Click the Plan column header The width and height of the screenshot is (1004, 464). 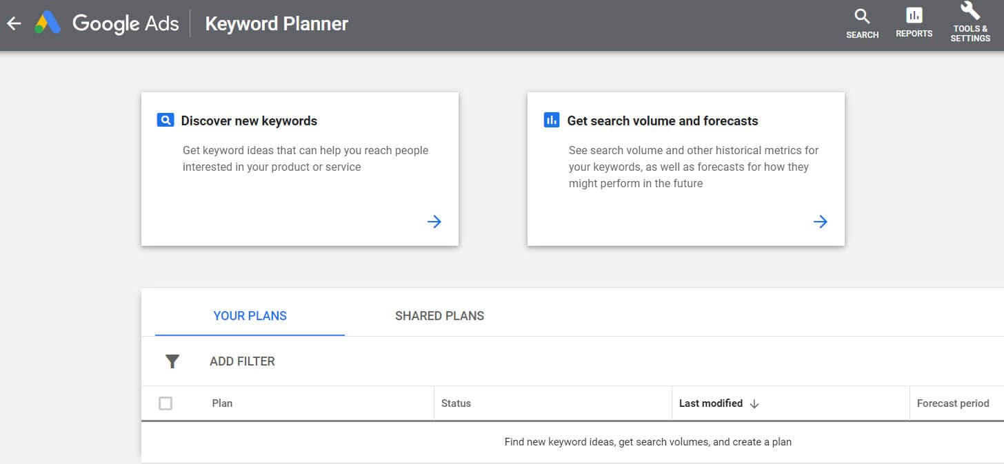[222, 403]
